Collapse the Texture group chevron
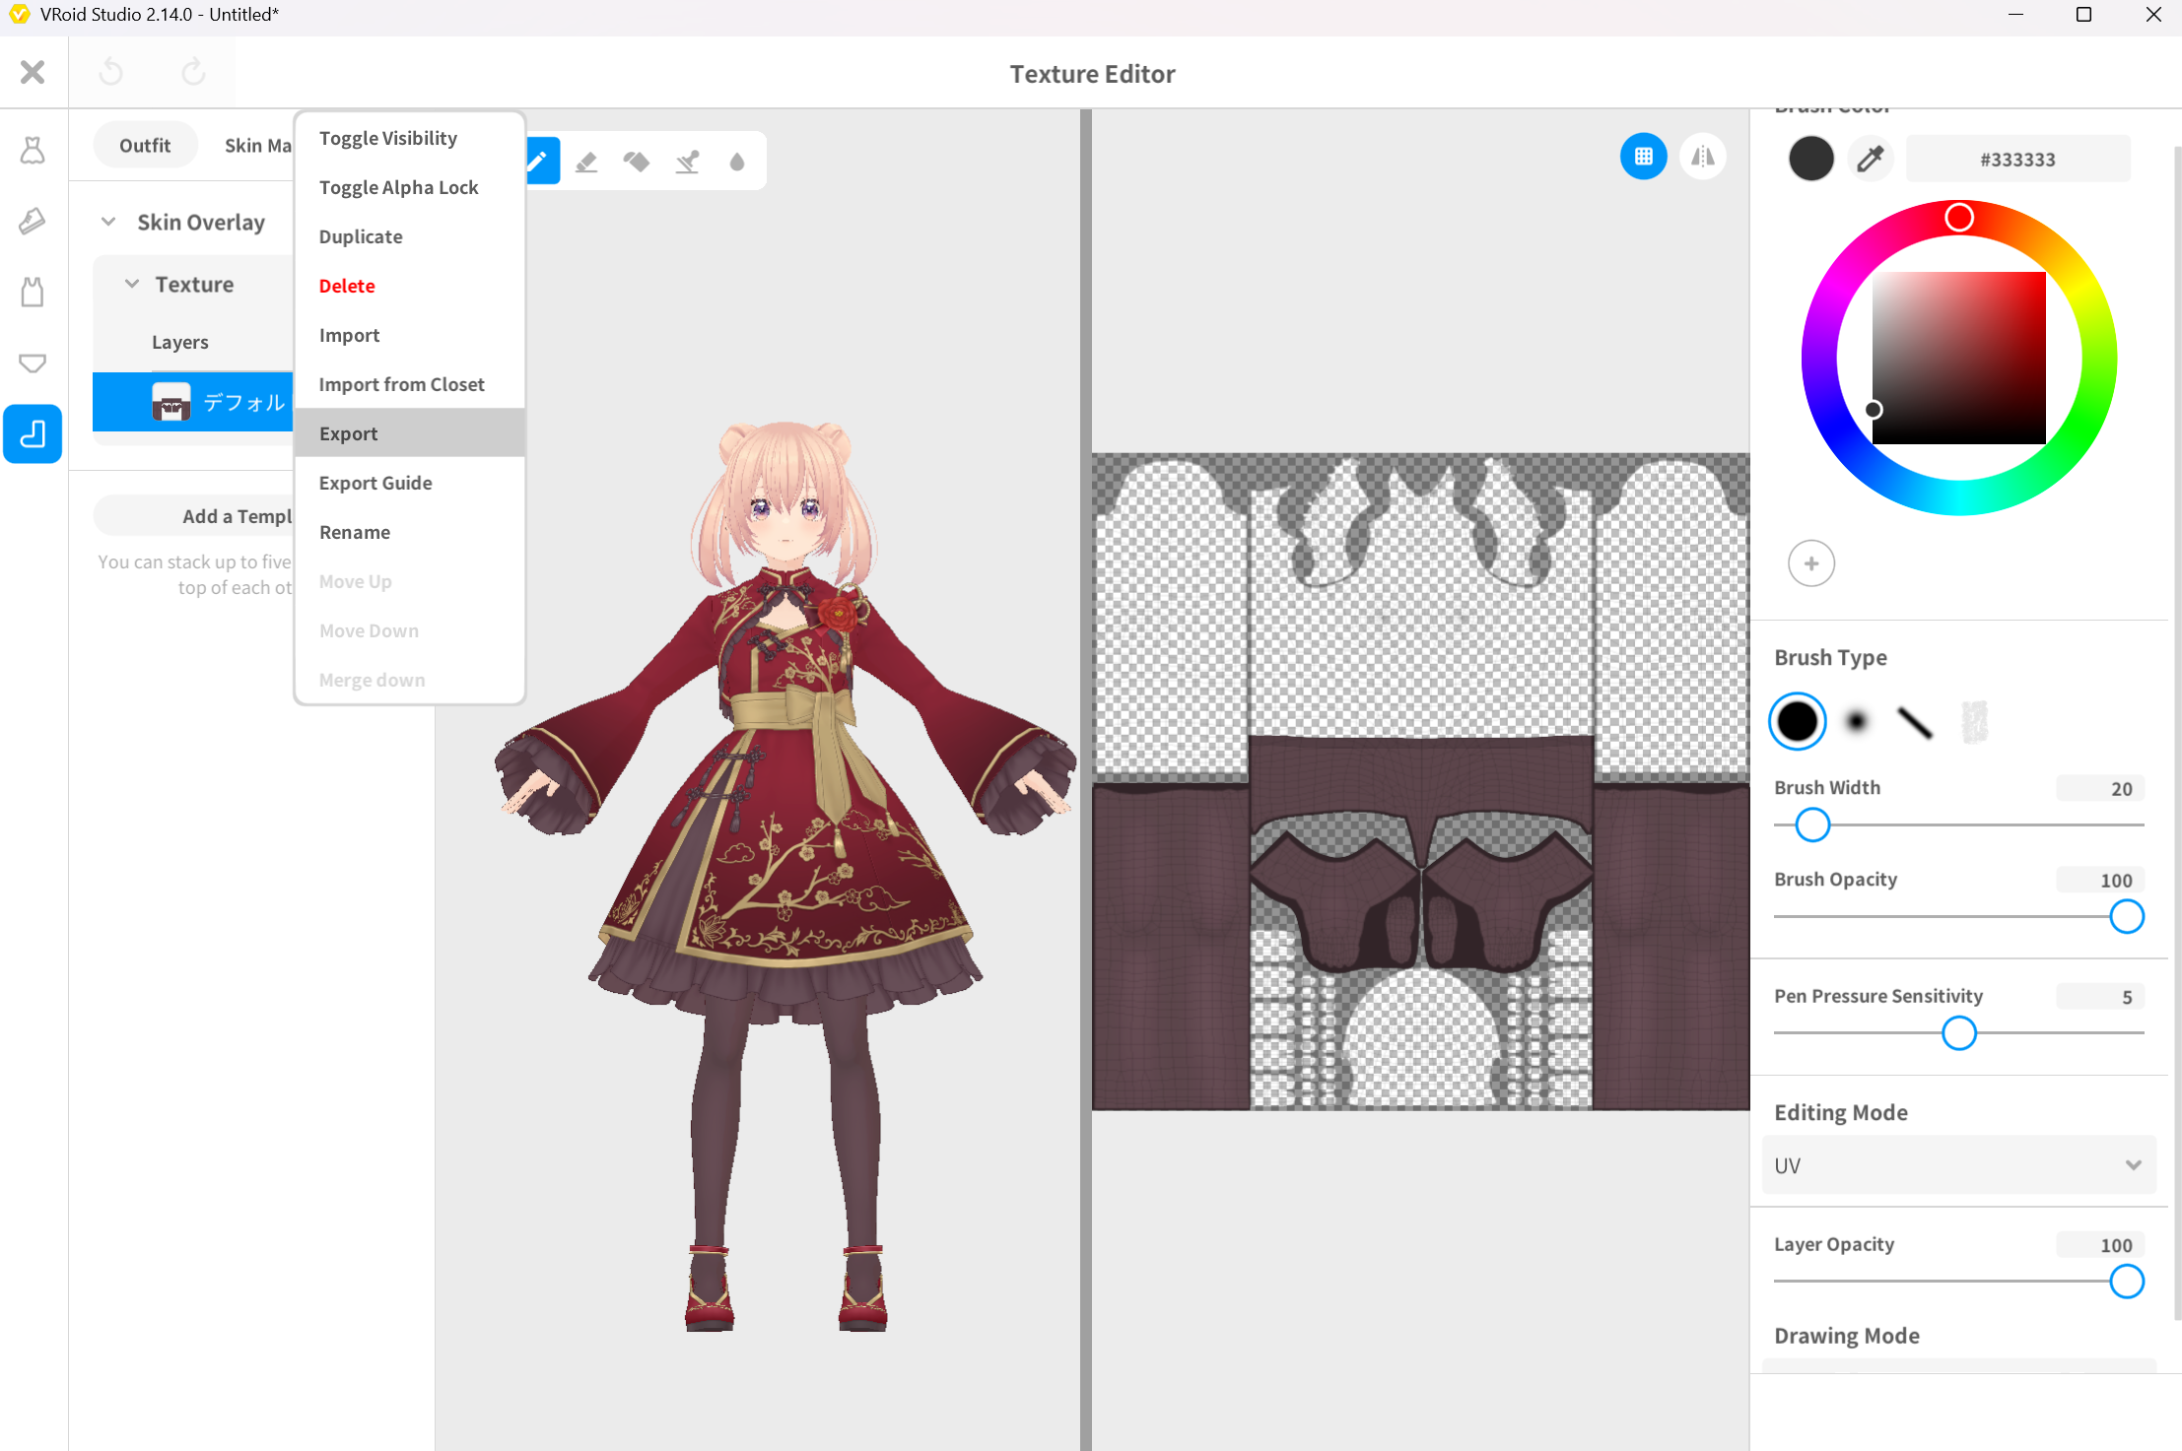The image size is (2182, 1451). coord(131,284)
